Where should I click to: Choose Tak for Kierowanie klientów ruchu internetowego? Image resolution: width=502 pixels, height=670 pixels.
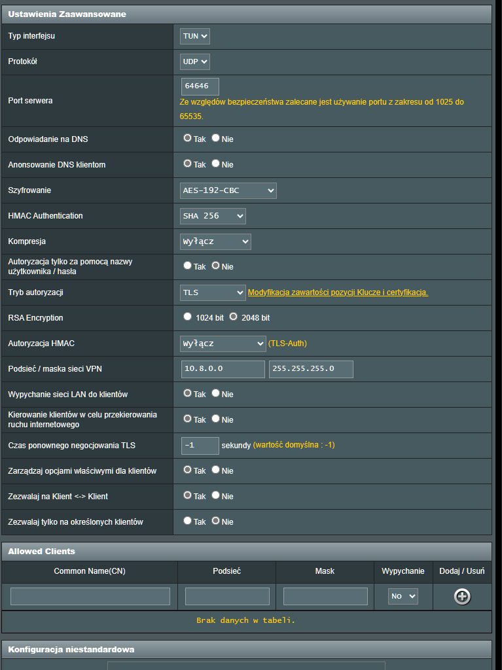[187, 419]
